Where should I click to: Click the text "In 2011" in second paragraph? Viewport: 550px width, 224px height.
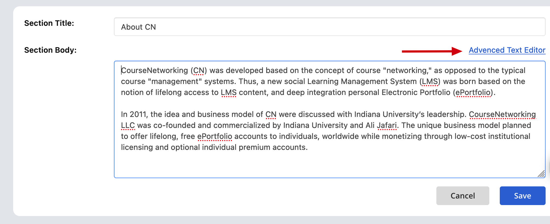point(133,114)
